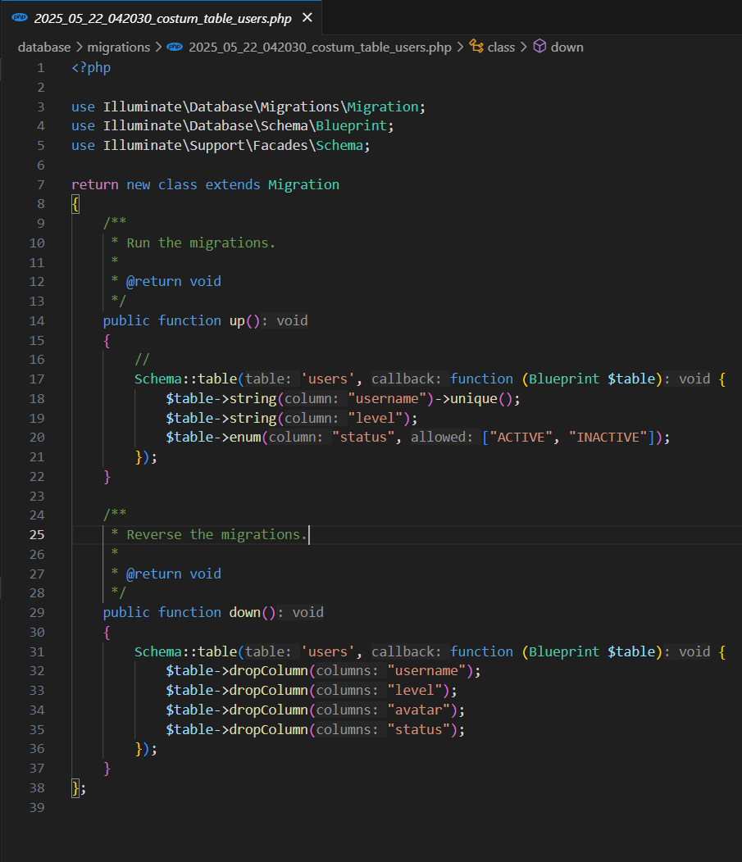Close the costum_table_users.php tab
Screen dimensions: 742x862
[x=307, y=17]
